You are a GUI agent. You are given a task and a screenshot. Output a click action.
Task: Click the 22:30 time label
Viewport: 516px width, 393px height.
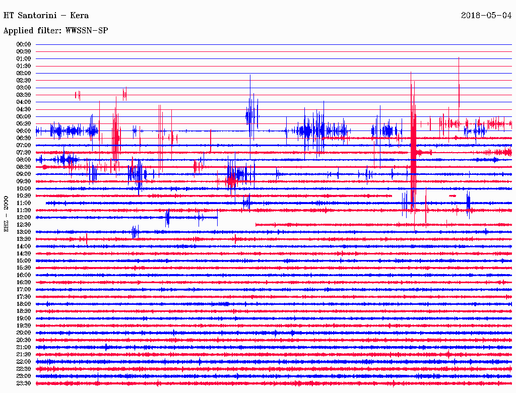(x=24, y=369)
